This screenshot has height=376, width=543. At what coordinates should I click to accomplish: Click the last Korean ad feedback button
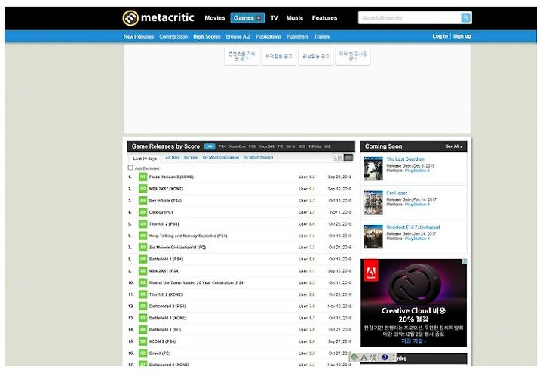click(353, 56)
